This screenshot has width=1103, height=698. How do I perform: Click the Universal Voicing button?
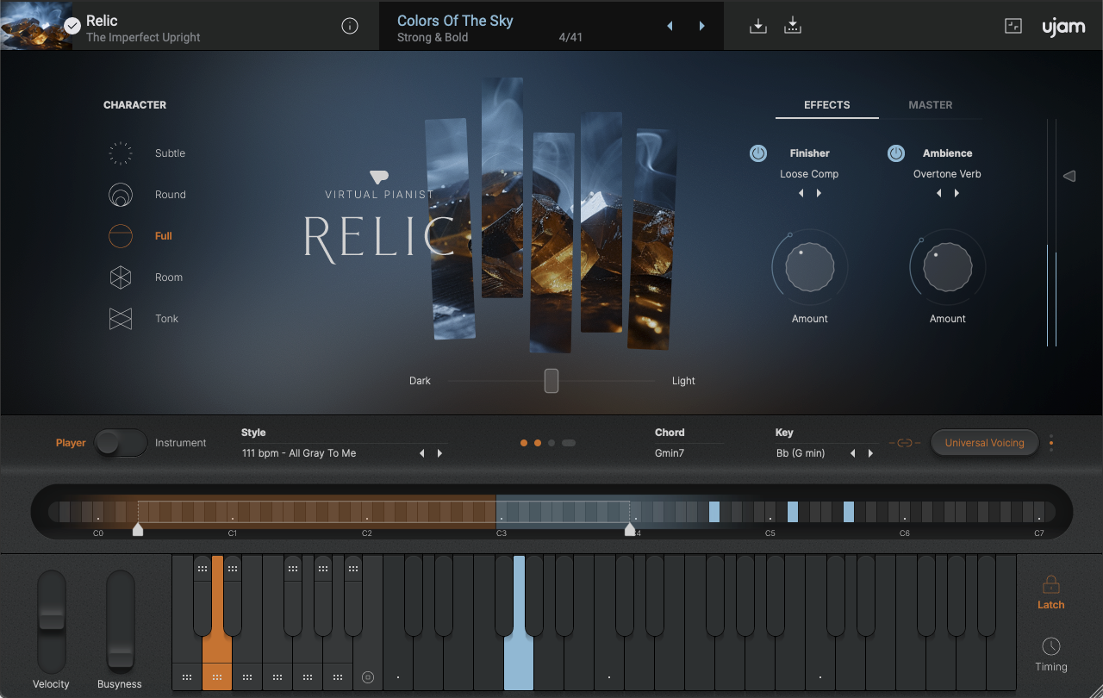click(985, 443)
